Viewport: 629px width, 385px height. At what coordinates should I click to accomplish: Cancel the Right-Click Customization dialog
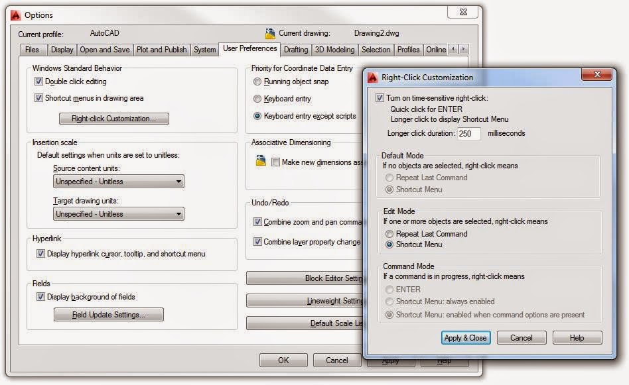click(522, 338)
